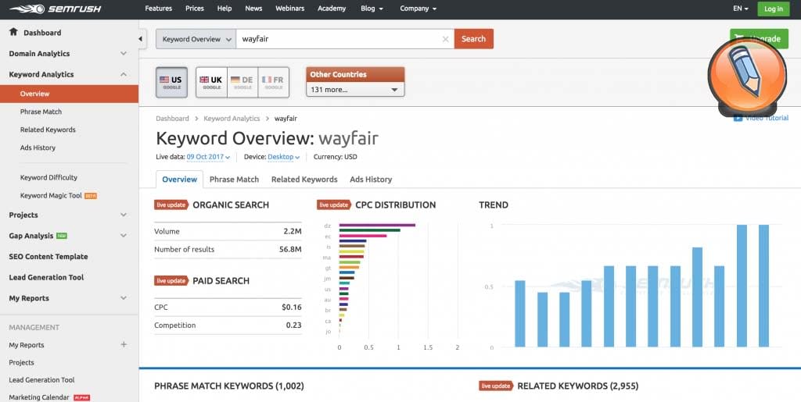
Task: Click the Log in button
Action: click(774, 9)
